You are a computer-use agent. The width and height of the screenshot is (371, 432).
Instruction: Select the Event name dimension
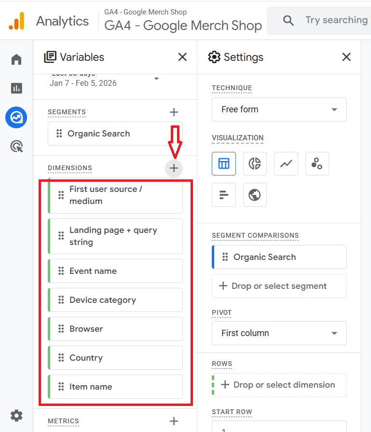click(x=115, y=271)
